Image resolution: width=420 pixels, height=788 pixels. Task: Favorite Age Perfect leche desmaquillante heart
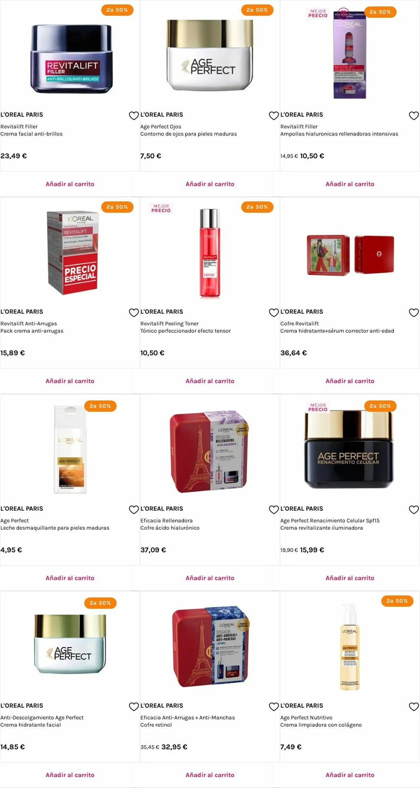(x=134, y=510)
